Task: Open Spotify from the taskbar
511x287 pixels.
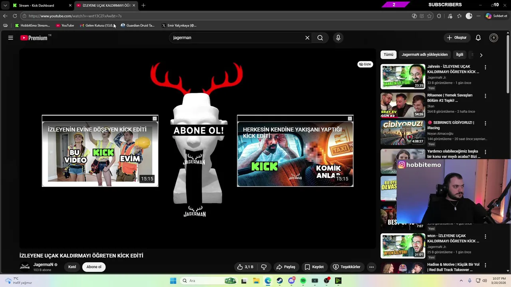Action: click(303, 281)
